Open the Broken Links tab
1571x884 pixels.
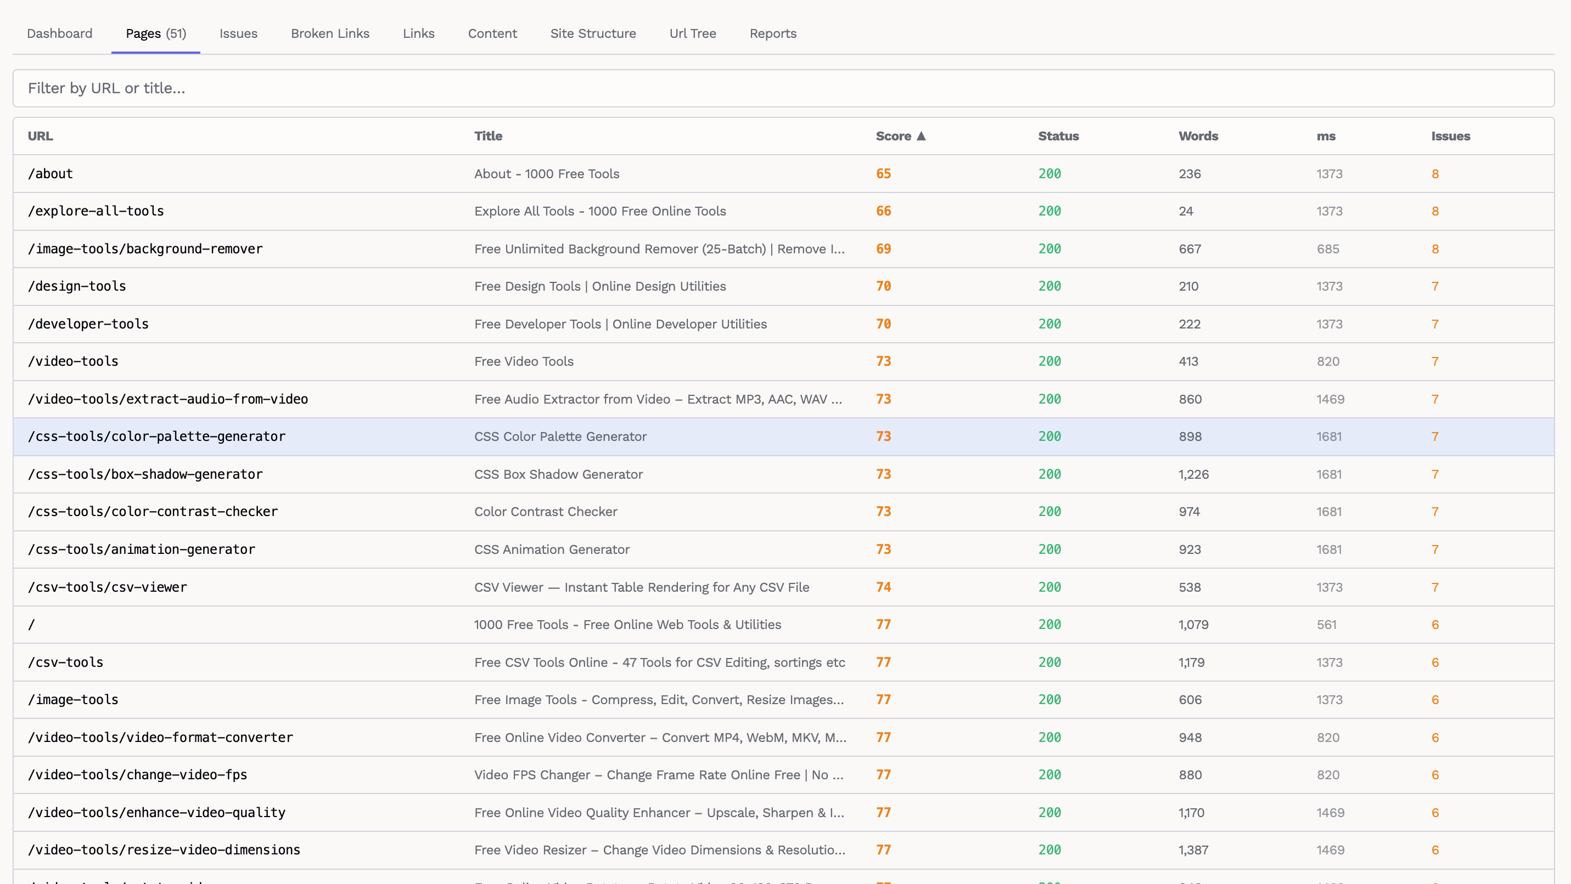[330, 33]
